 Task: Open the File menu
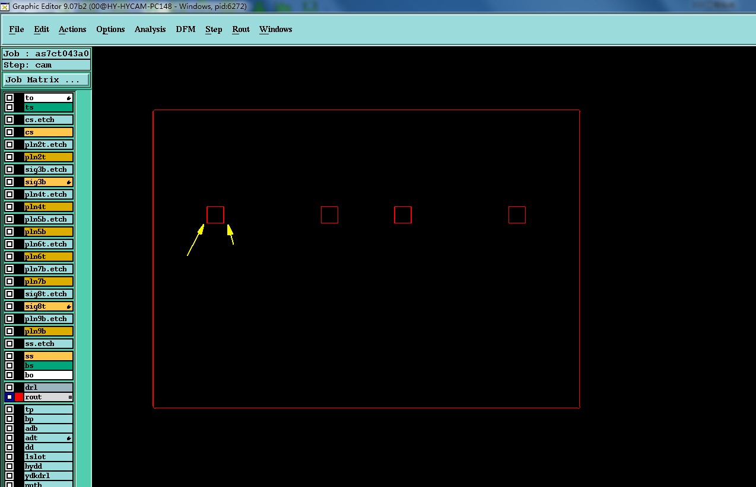(x=17, y=29)
